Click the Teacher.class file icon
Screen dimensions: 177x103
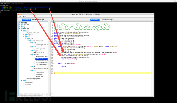point(34,73)
